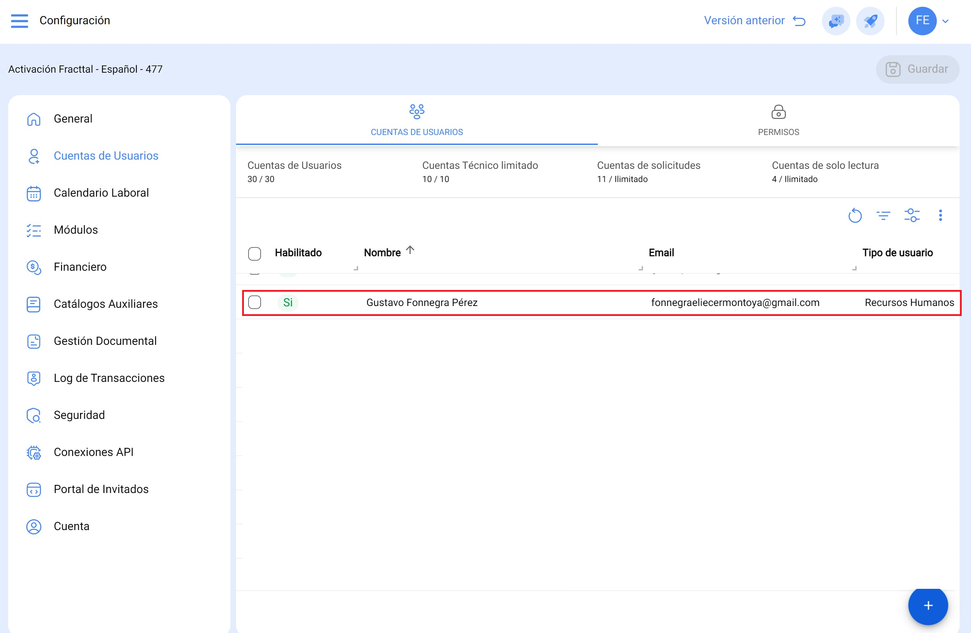Click the AI chat assistant icon
Screen dimensions: 971x633
(x=836, y=21)
